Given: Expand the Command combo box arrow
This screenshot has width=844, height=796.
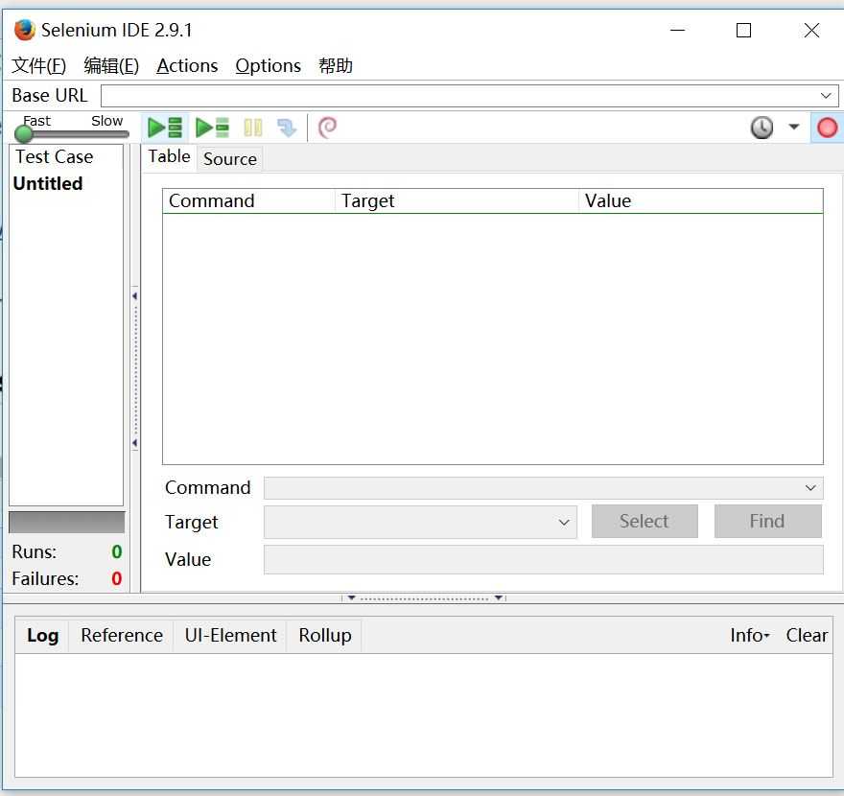Looking at the screenshot, I should pyautogui.click(x=810, y=487).
